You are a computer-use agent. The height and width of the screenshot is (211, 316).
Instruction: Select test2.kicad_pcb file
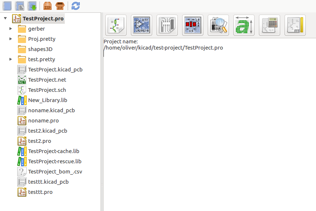[48, 131]
